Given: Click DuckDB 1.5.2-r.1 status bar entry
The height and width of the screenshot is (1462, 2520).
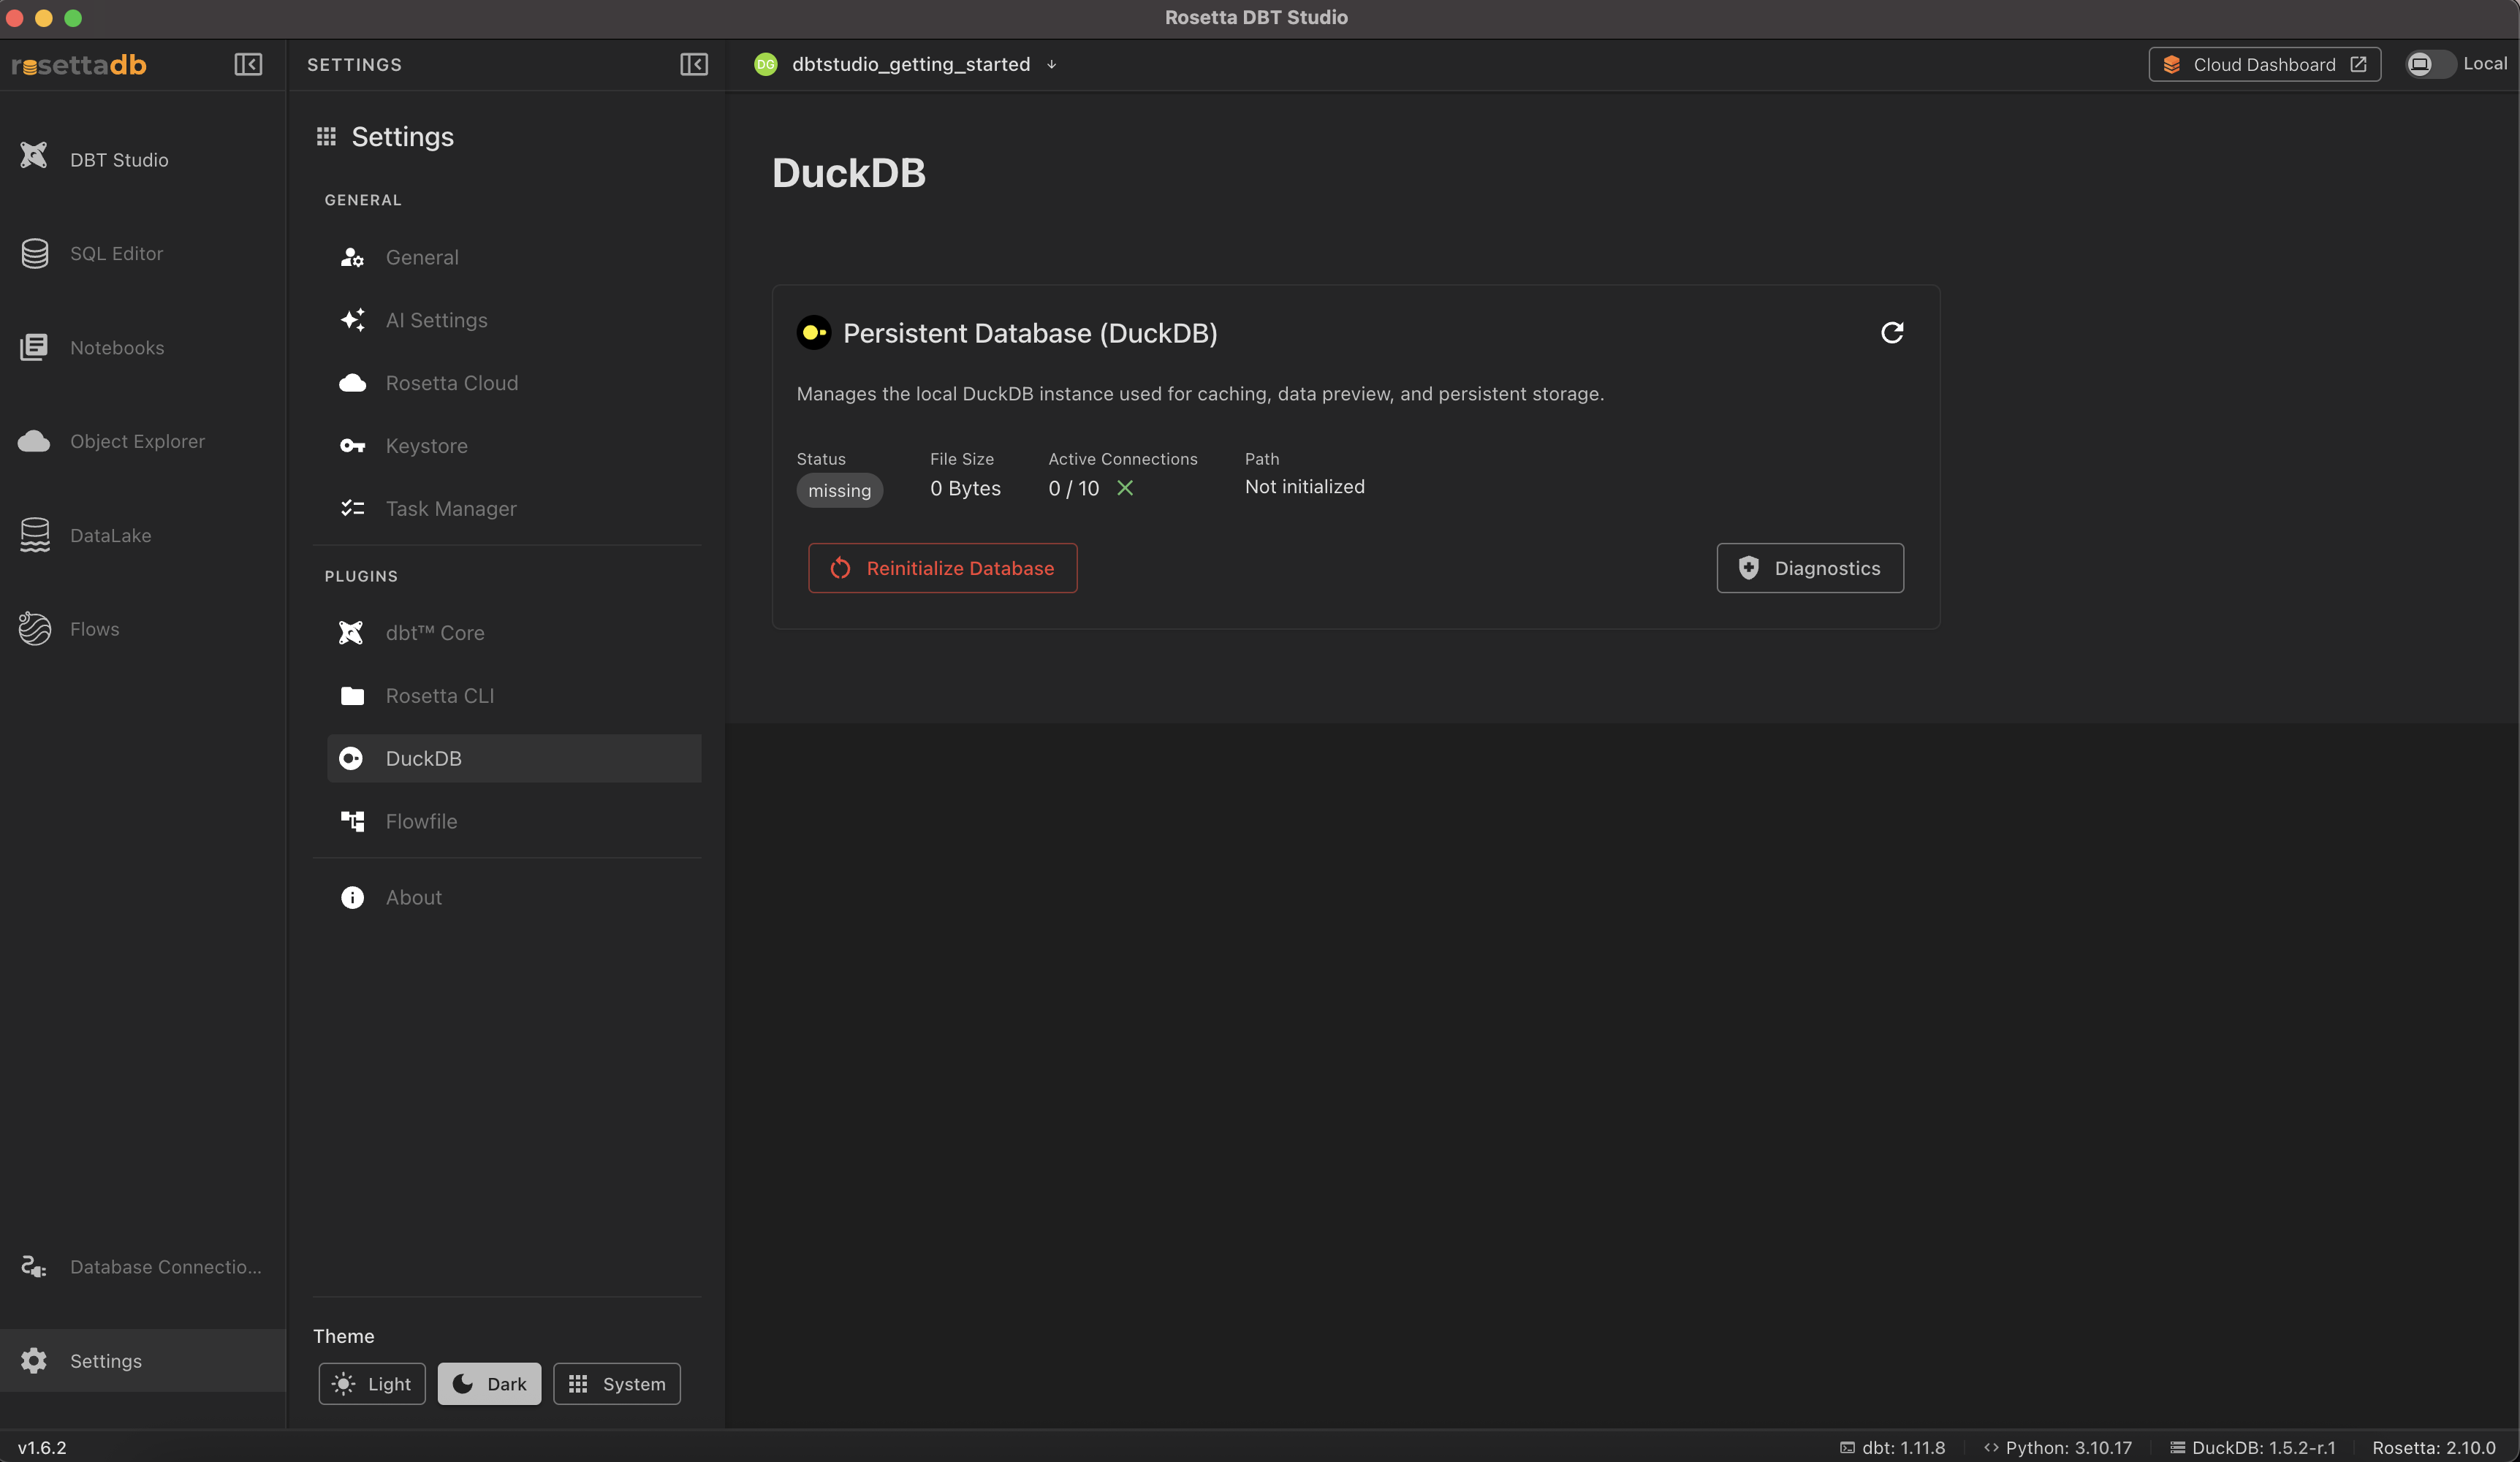Looking at the screenshot, I should pyautogui.click(x=2252, y=1447).
